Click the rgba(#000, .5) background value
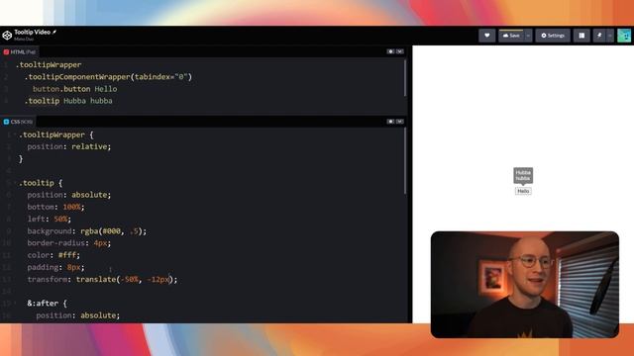 pos(112,230)
